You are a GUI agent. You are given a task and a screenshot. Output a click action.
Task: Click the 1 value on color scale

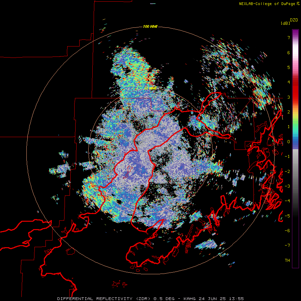point(289,127)
